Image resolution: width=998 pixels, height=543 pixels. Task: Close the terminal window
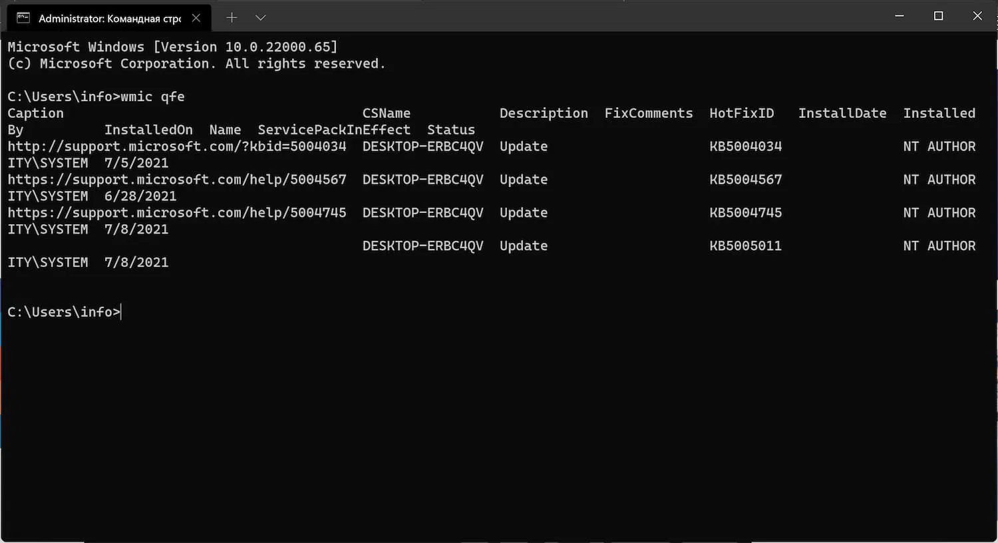(977, 16)
